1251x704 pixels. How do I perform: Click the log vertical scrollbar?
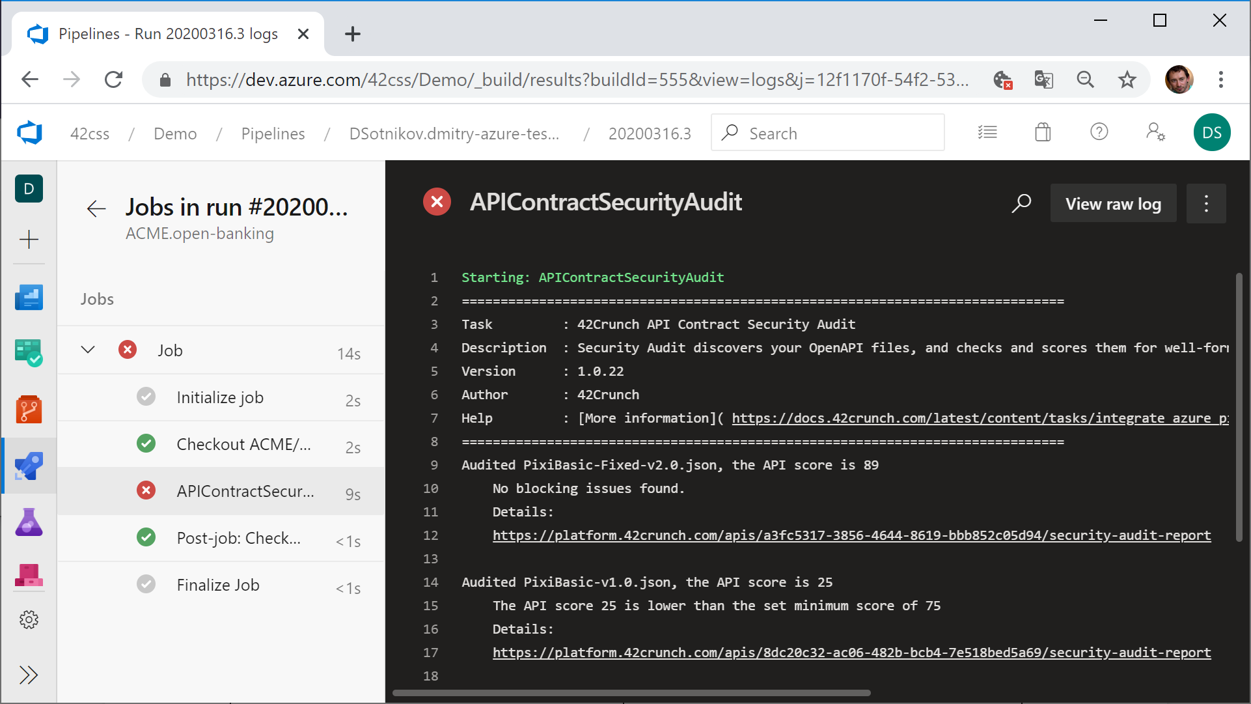(1239, 408)
